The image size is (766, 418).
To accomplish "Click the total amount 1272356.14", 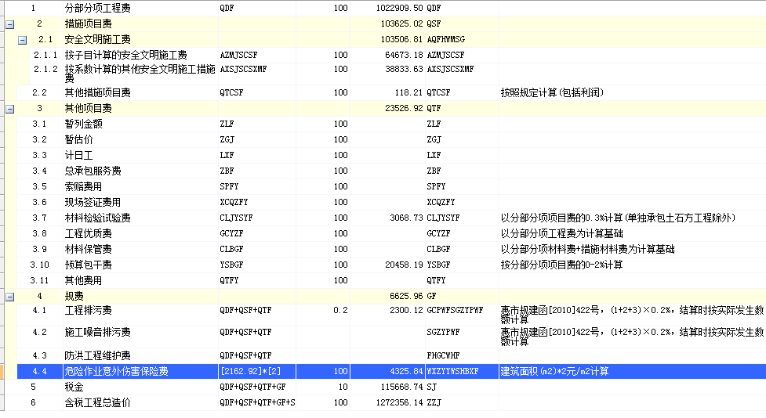I will pyautogui.click(x=399, y=402).
